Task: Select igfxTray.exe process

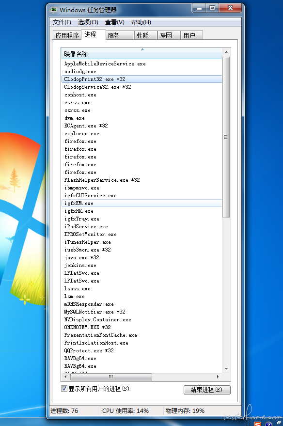Action: tap(141, 219)
